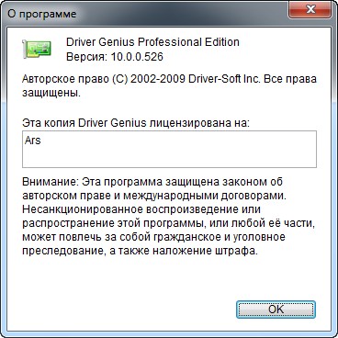Click the '2002-2009 Driver-Soft Inc.' text

click(x=196, y=79)
